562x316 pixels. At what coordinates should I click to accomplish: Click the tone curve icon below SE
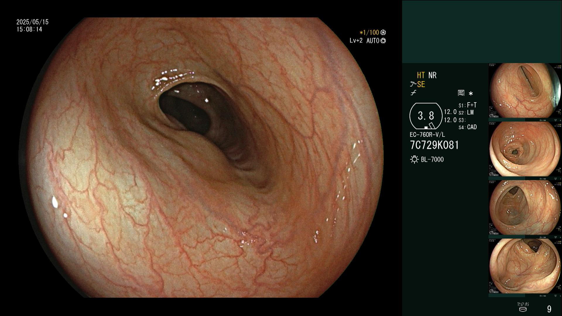pyautogui.click(x=413, y=93)
